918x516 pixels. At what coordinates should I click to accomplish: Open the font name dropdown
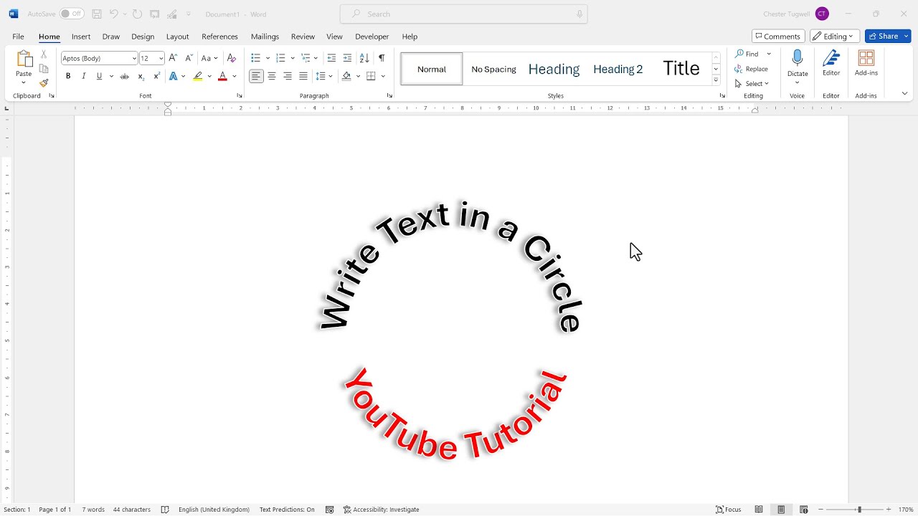click(x=134, y=58)
